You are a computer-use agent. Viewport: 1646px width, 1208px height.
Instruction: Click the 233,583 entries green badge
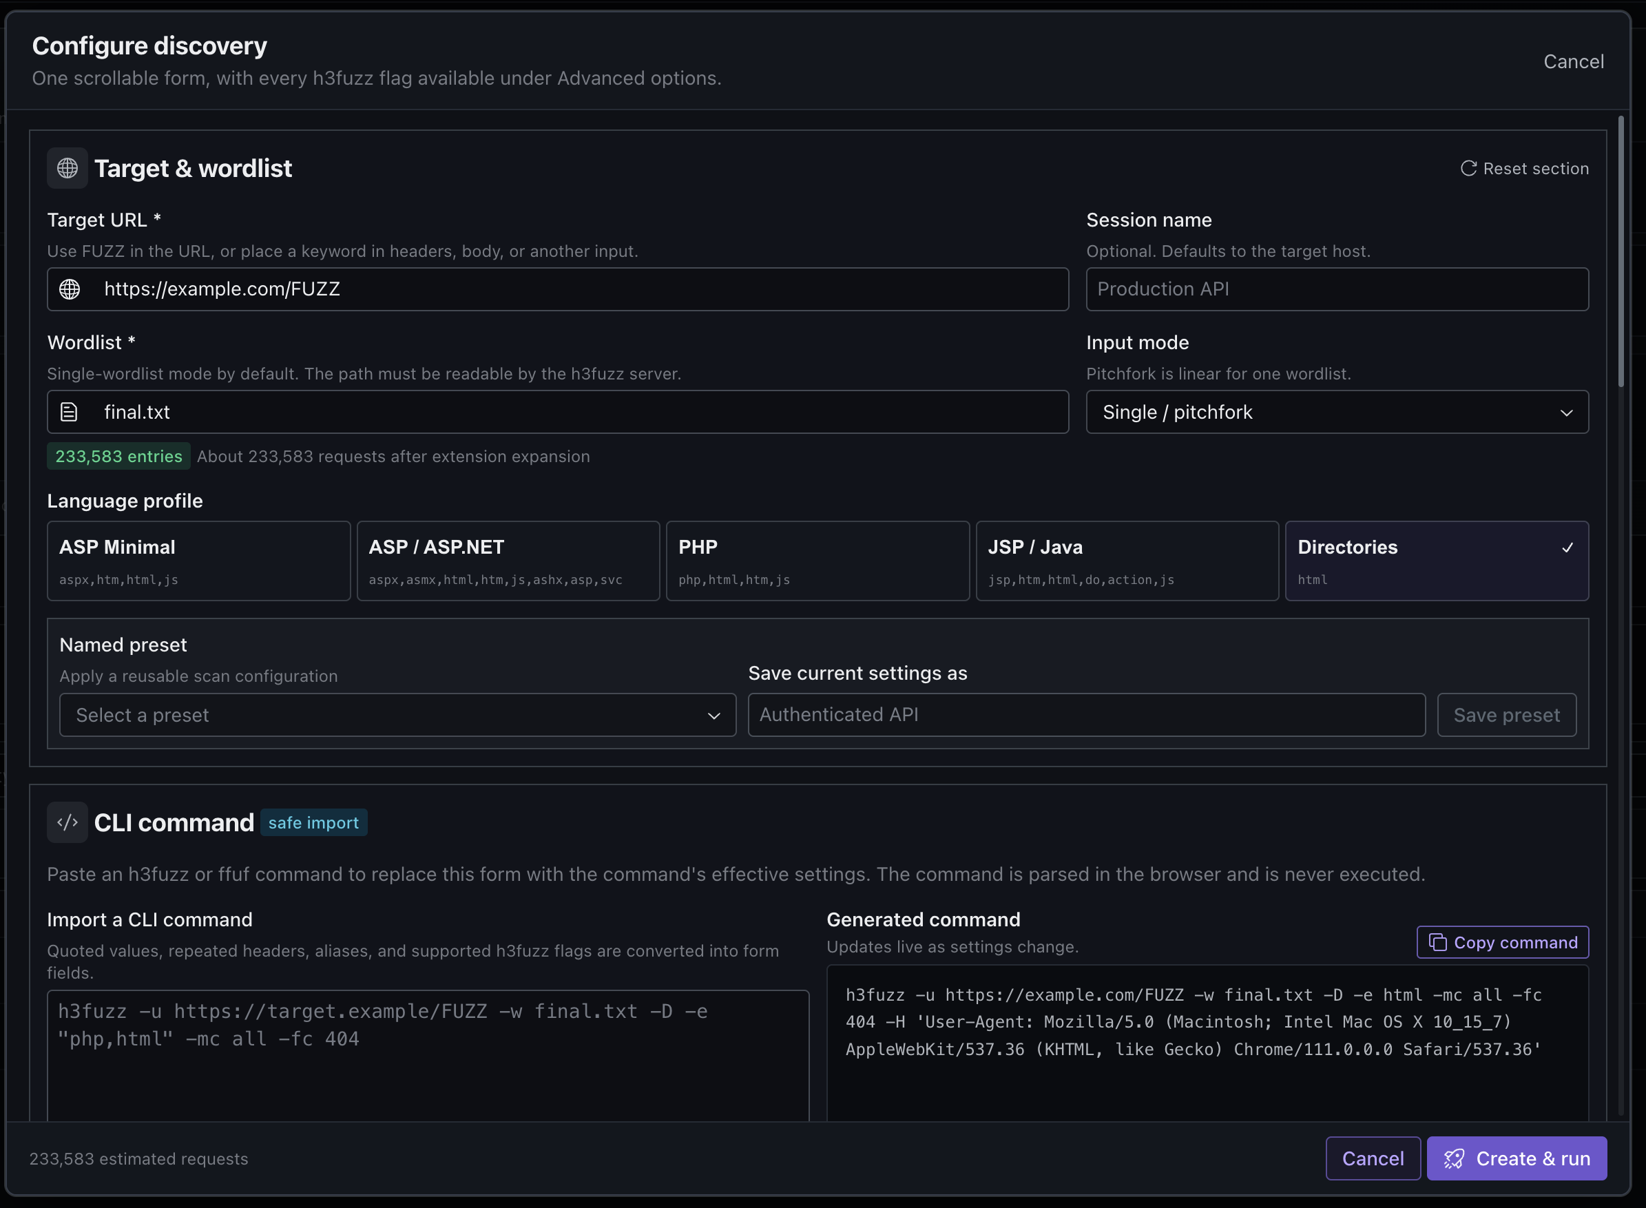[x=118, y=455]
